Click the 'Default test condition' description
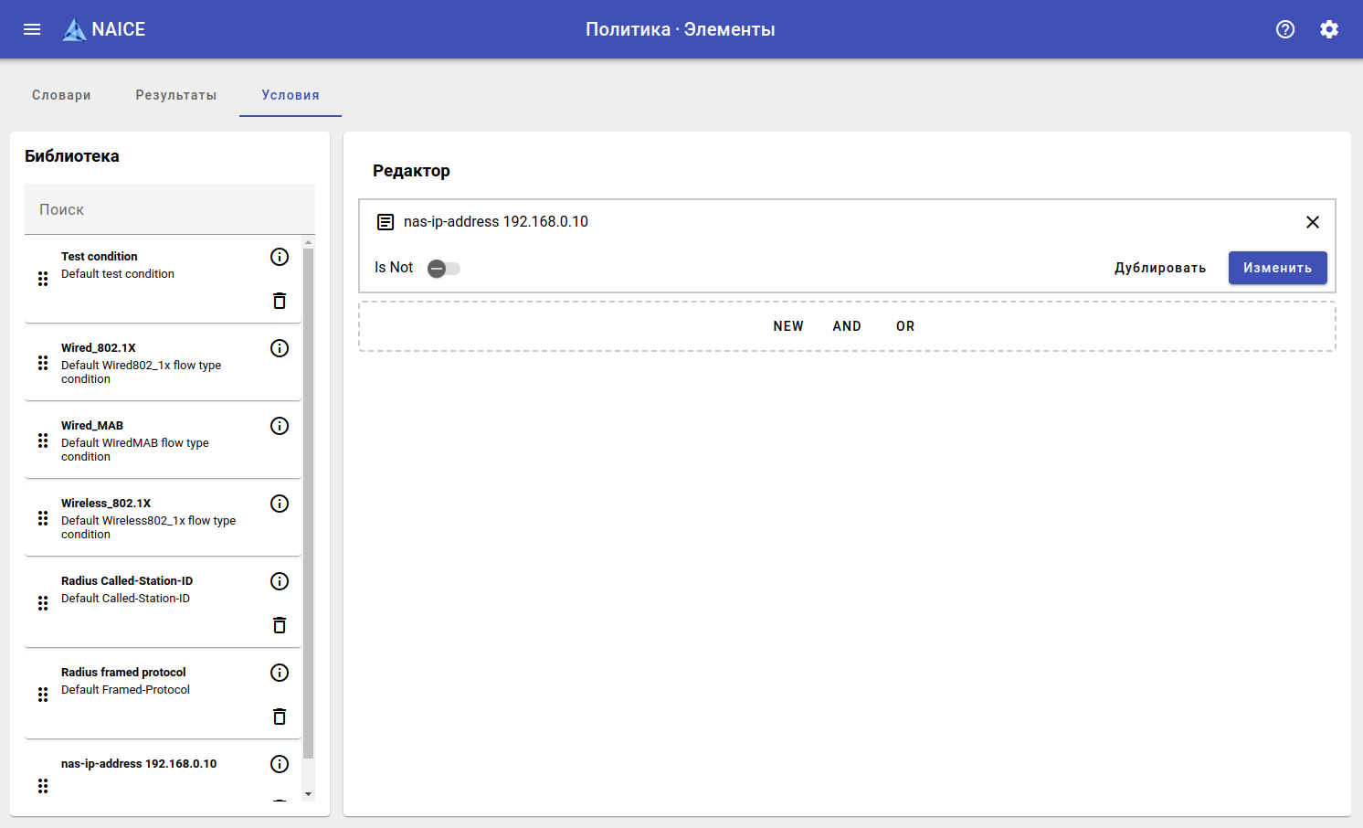This screenshot has height=828, width=1363. pyautogui.click(x=118, y=274)
